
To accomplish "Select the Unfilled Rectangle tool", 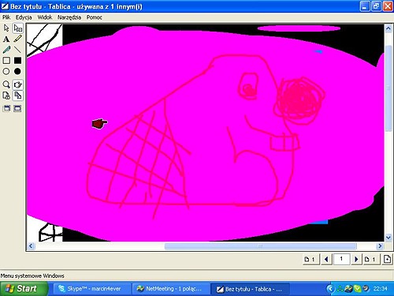I will point(6,61).
